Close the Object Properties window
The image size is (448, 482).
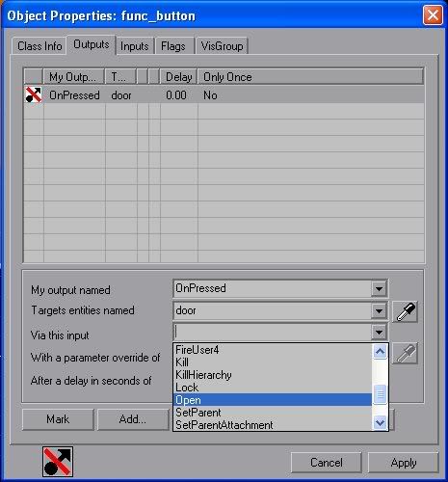point(433,14)
